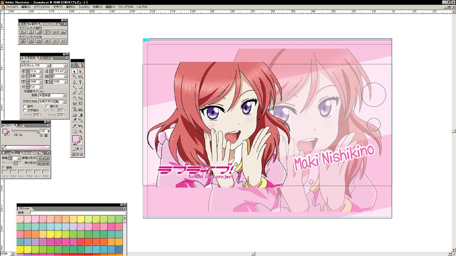Select the black arrow Selection tool

74,71
